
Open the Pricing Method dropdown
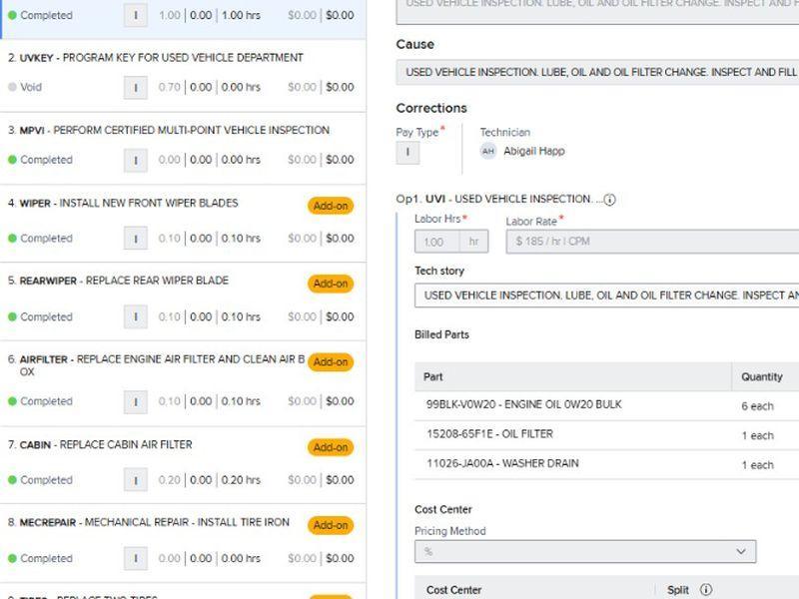[x=585, y=551]
